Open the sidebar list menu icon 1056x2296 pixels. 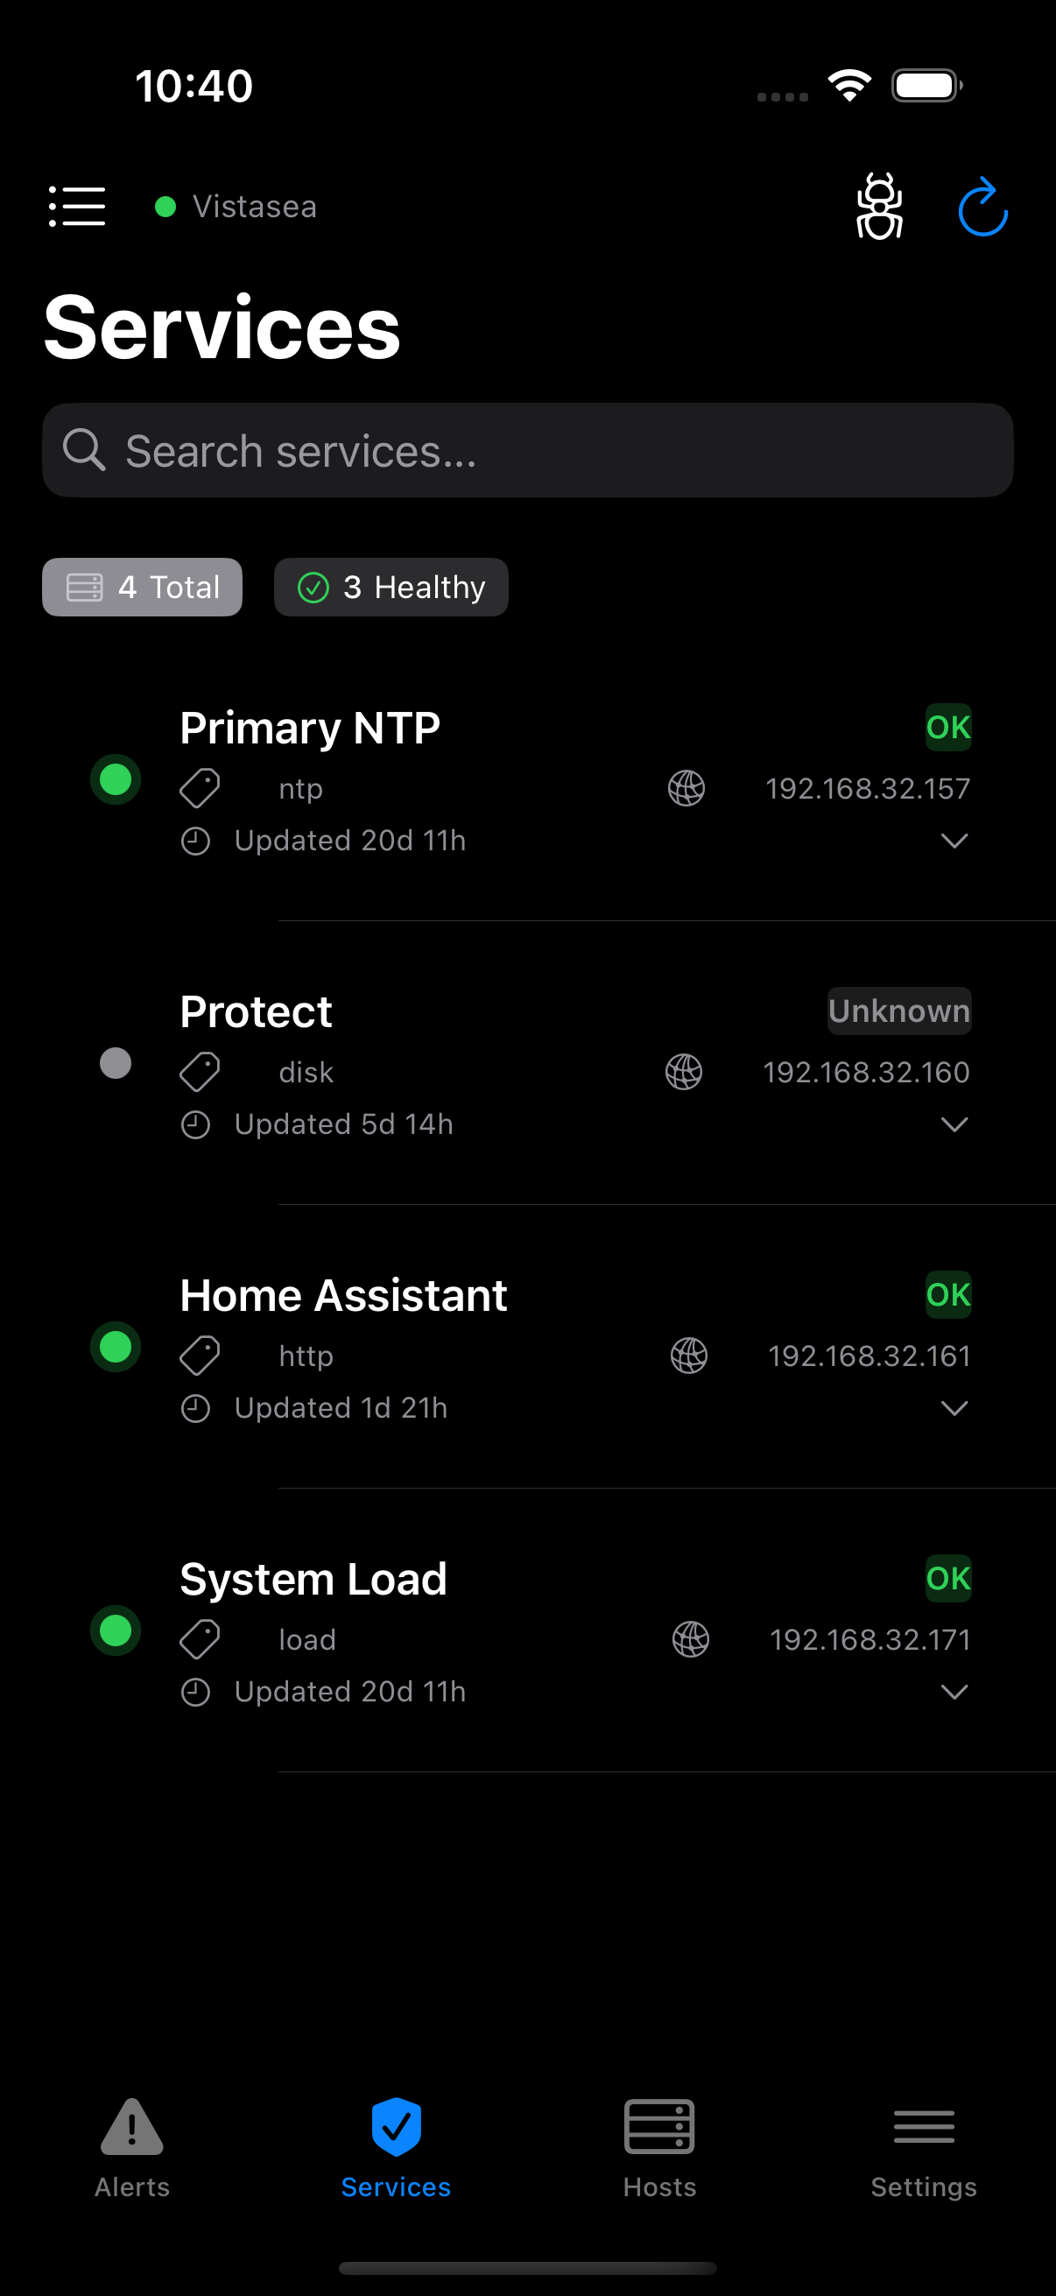77,207
